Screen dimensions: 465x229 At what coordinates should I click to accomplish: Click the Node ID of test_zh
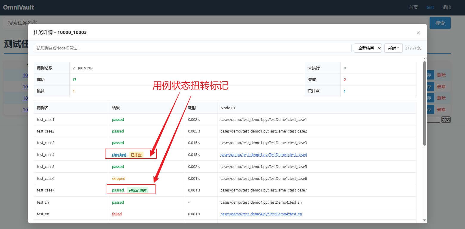click(x=261, y=202)
